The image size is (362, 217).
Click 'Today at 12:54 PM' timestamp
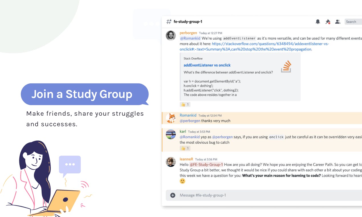click(210, 116)
